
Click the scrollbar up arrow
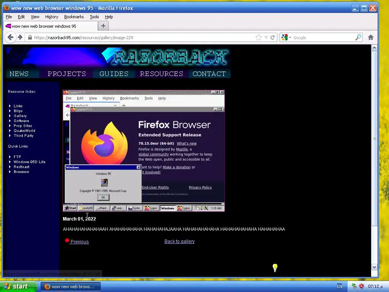tap(374, 48)
